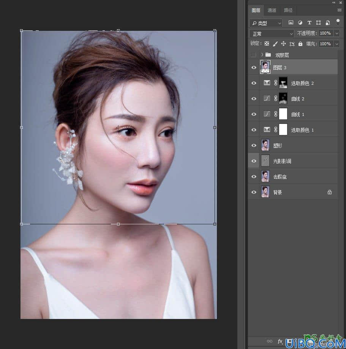Image resolution: width=346 pixels, height=349 pixels.
Task: Click background layer lock icon
Action: tap(330, 192)
